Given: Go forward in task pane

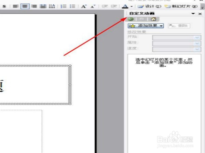Looking at the screenshot, I should tap(142, 19).
